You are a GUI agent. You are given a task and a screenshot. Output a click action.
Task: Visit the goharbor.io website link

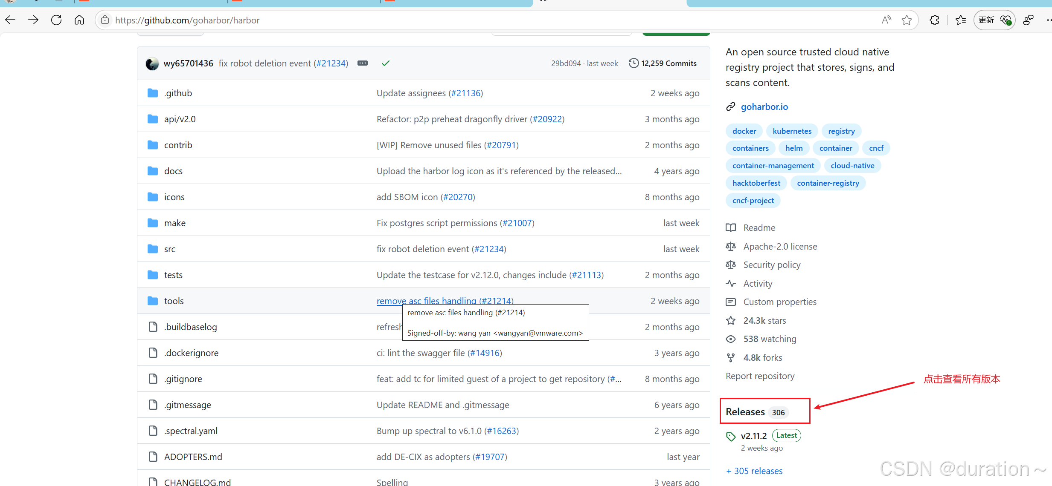coord(764,106)
